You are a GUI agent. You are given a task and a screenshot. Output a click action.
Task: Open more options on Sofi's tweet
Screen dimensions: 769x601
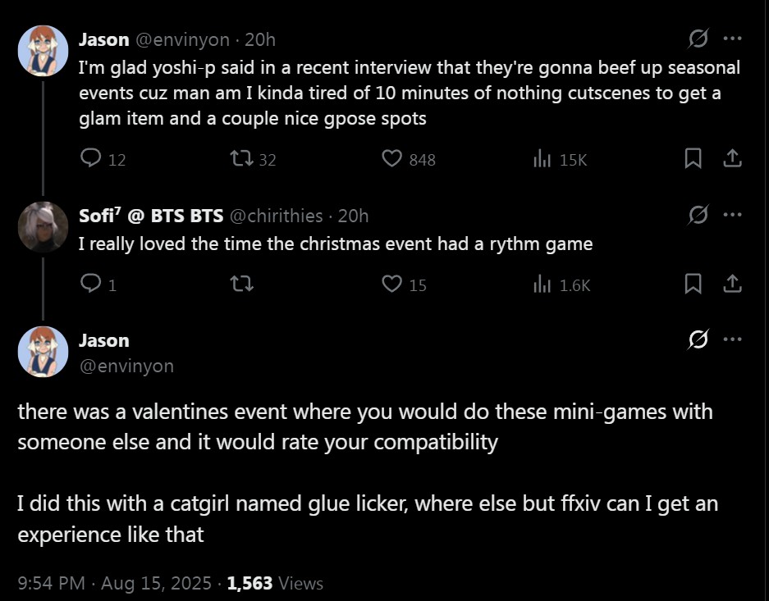tap(732, 215)
